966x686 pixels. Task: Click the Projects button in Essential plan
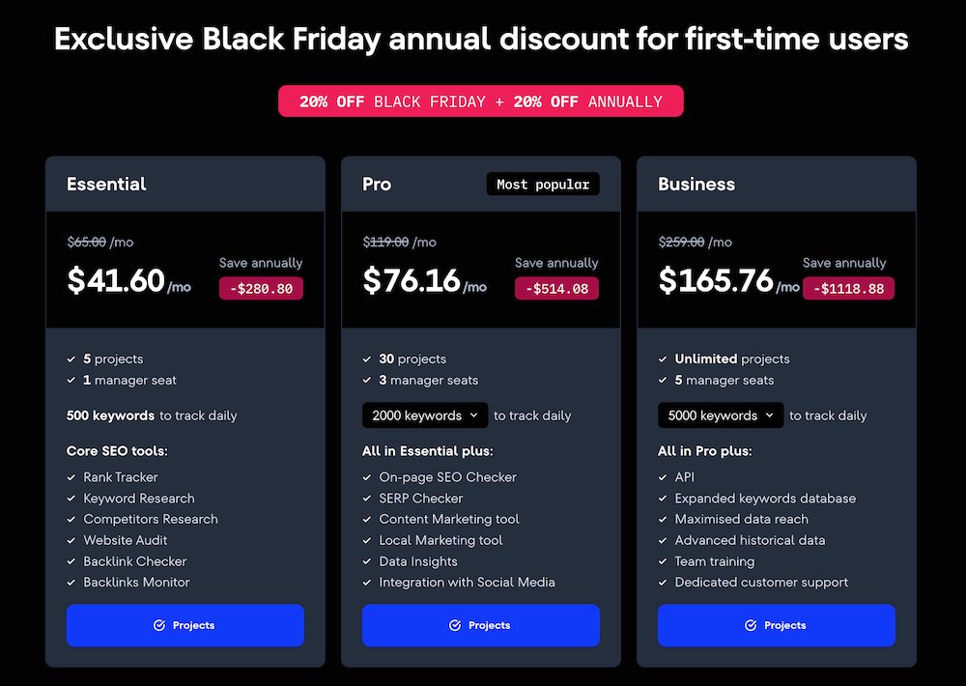[185, 625]
